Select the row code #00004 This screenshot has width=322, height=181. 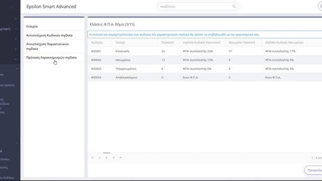coord(96,77)
